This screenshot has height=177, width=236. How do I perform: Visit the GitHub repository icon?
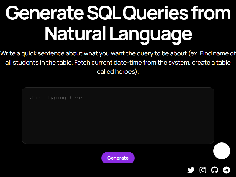tap(214, 170)
